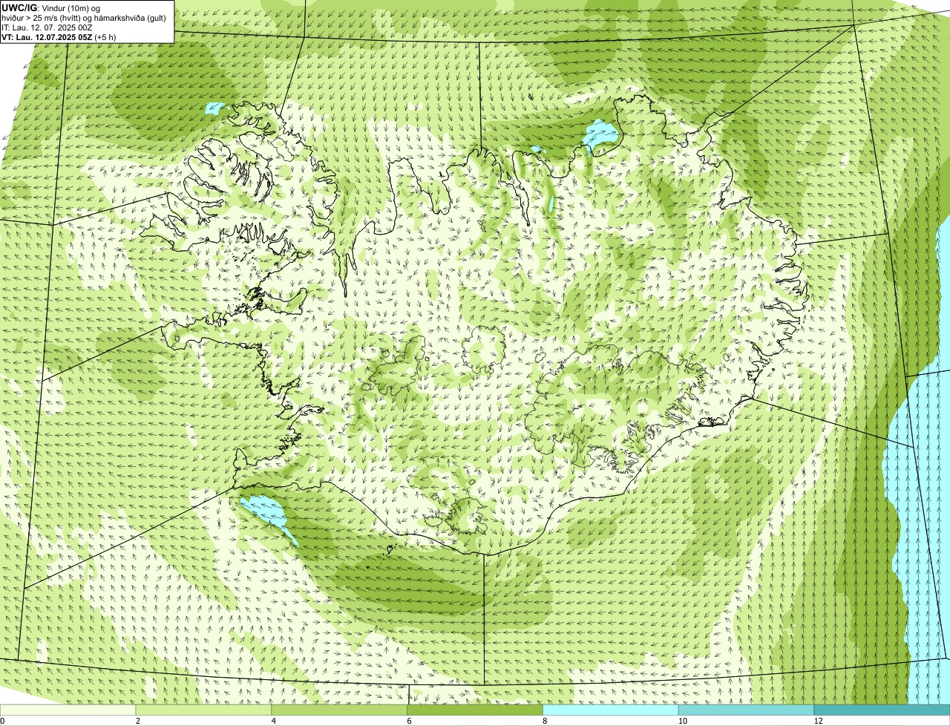Click the 'VT: Lau. 12.07.2025 05Z (+5 h)' line
The height and width of the screenshot is (726, 950).
(60, 36)
